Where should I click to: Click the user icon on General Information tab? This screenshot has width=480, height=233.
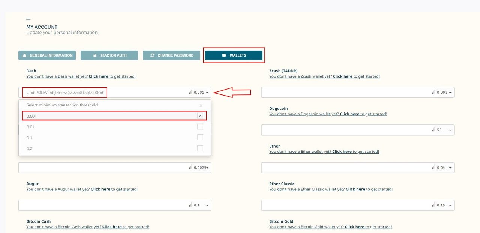[24, 55]
